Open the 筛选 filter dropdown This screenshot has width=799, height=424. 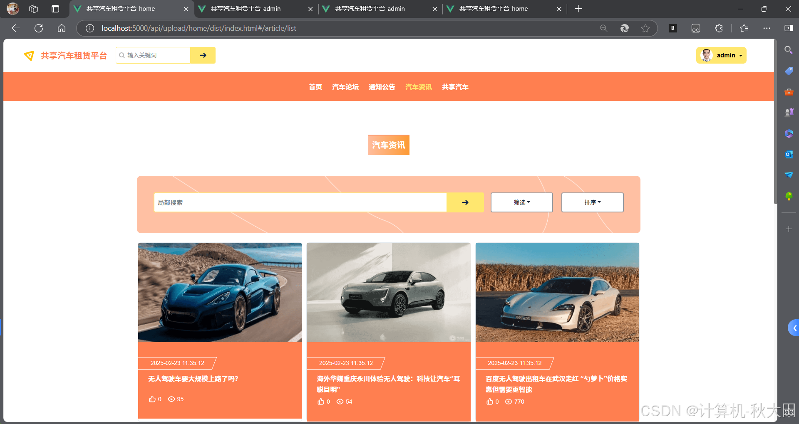[522, 202]
